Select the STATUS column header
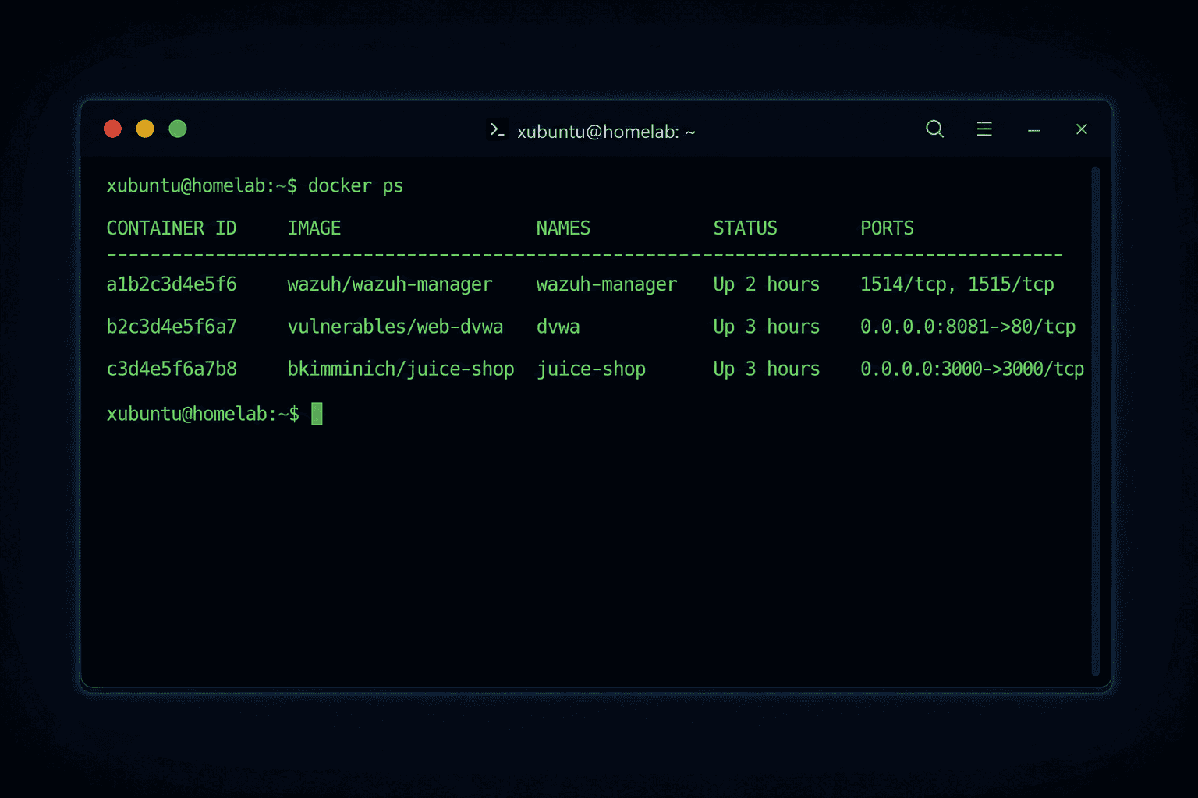 coord(745,228)
